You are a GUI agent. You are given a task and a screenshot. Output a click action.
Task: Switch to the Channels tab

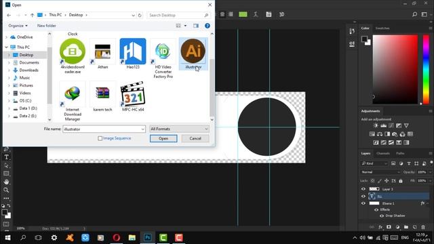point(383,153)
